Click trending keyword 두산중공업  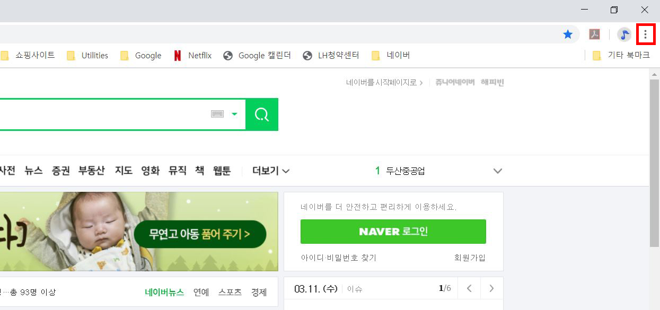(x=406, y=171)
